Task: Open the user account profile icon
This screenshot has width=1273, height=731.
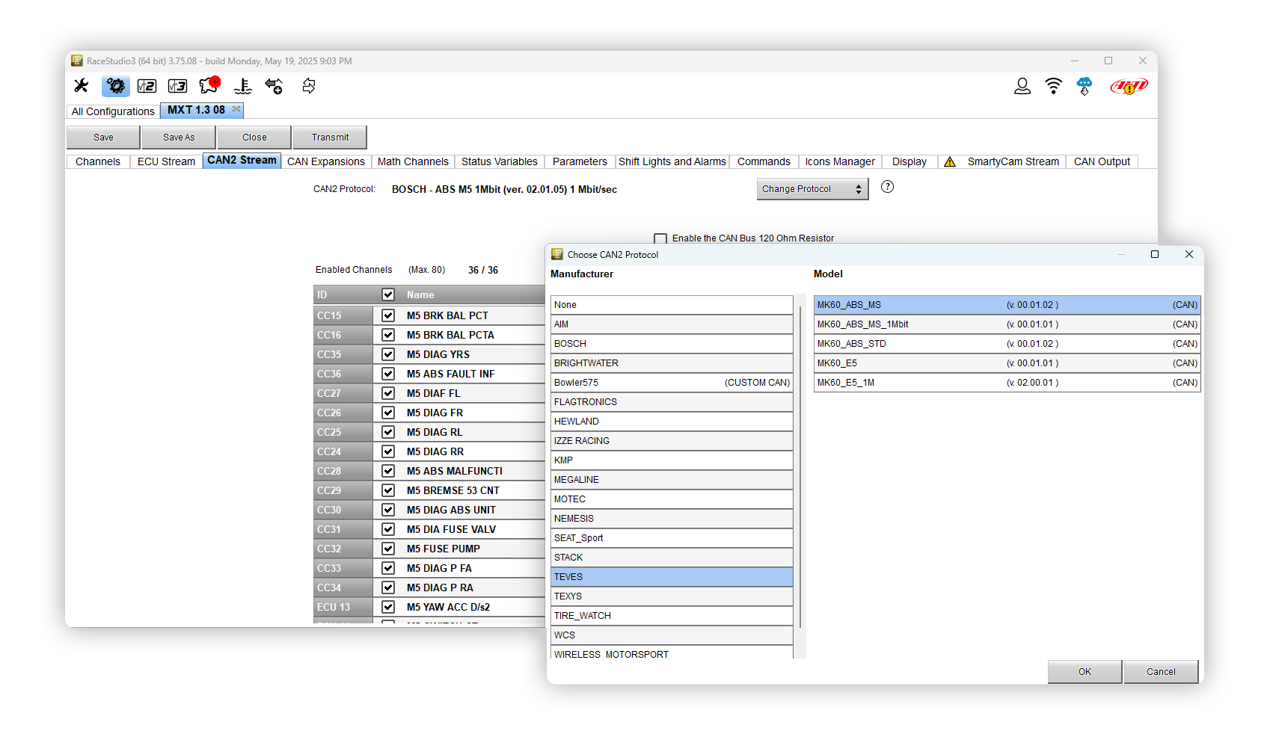Action: click(1022, 86)
